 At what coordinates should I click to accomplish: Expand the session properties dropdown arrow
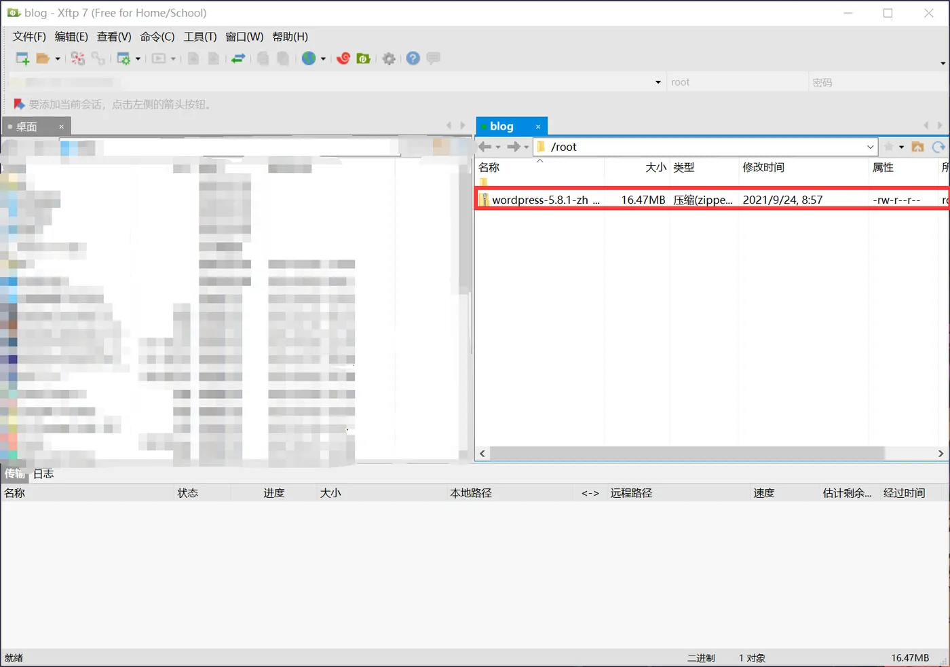[138, 59]
